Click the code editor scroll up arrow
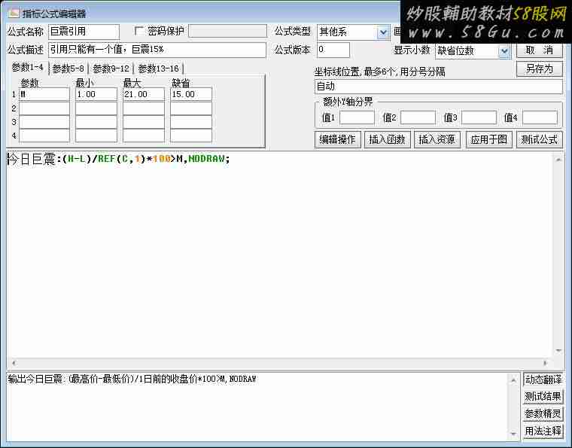 pyautogui.click(x=558, y=160)
